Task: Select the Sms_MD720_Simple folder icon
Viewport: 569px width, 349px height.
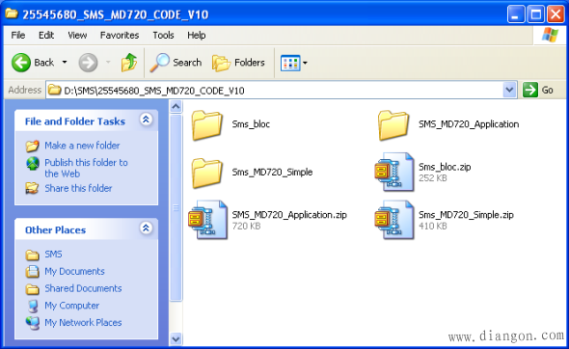Action: (x=206, y=173)
